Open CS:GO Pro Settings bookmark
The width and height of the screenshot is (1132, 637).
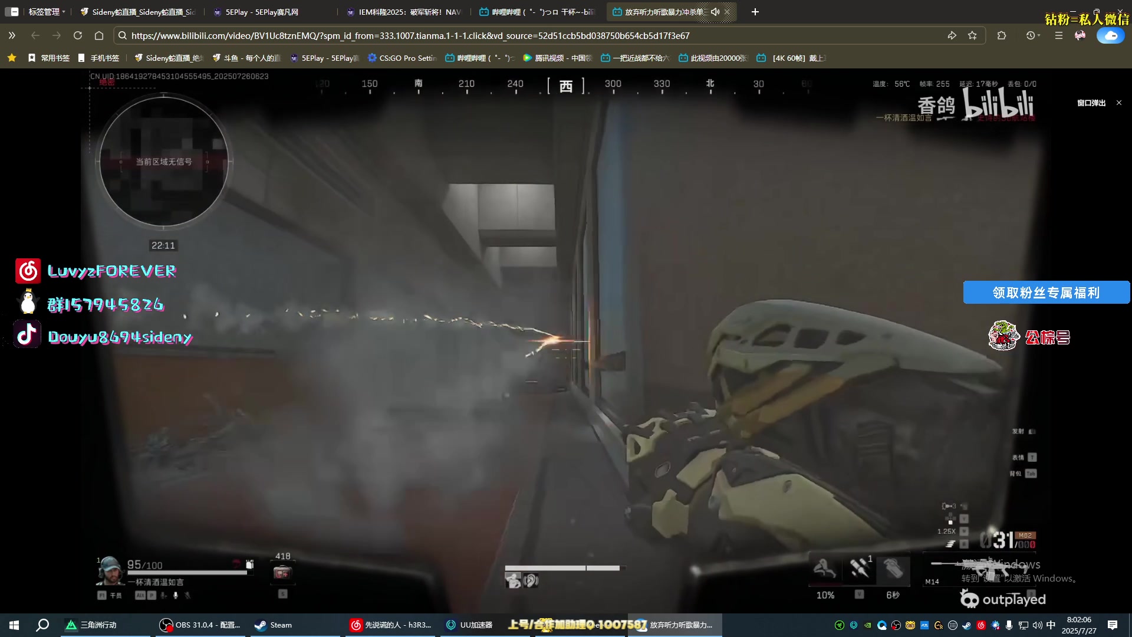[402, 58]
